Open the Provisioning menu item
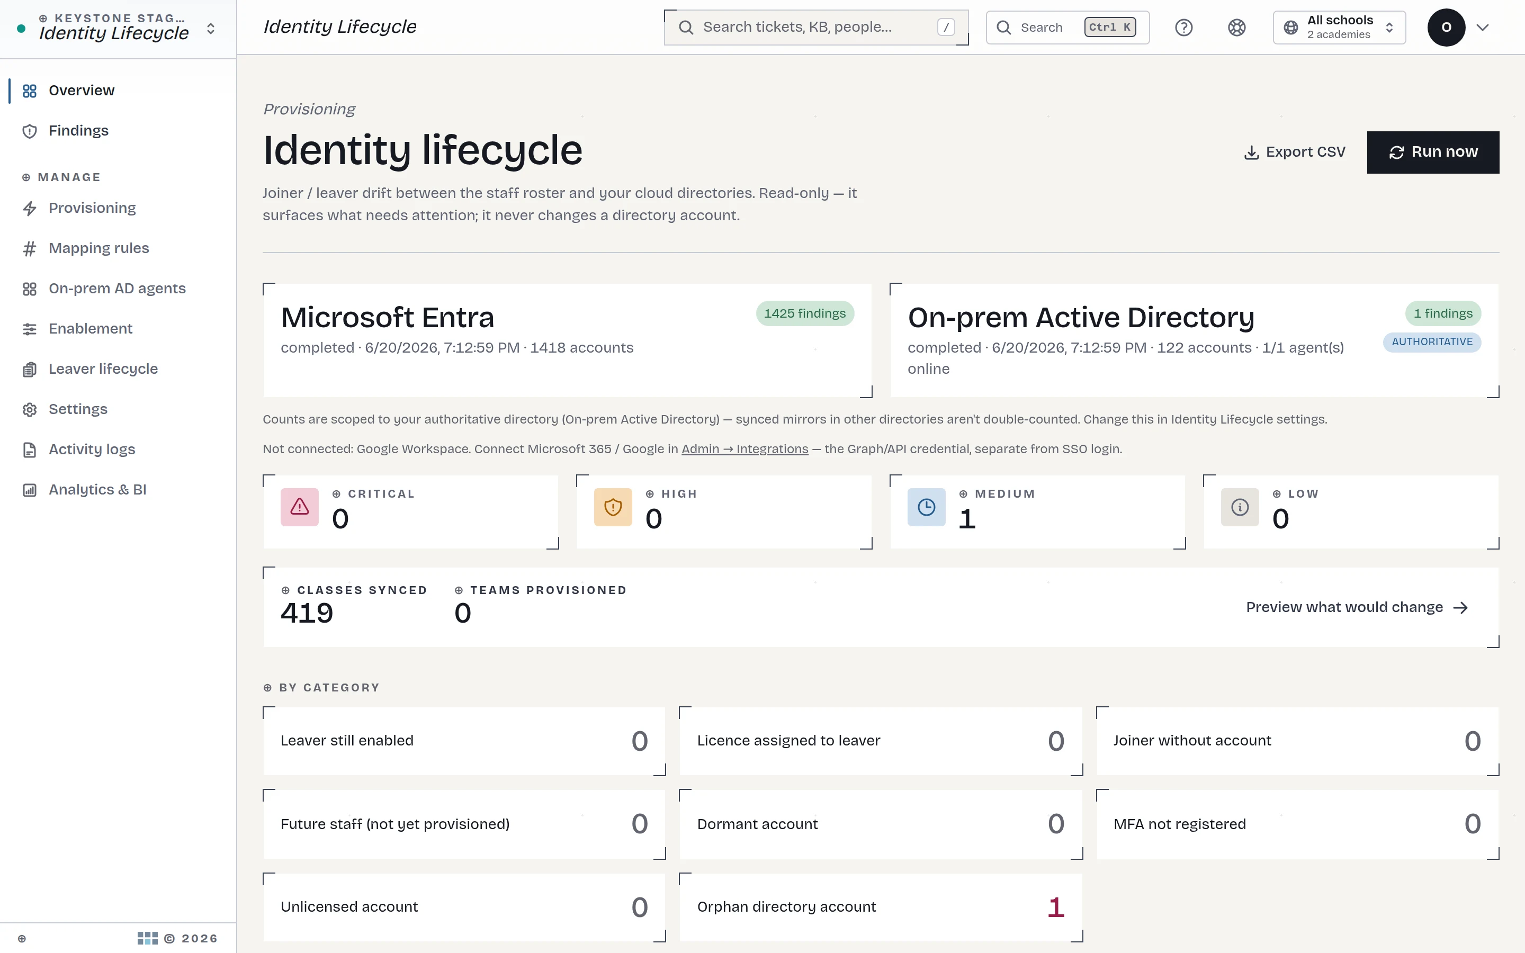 point(119,209)
